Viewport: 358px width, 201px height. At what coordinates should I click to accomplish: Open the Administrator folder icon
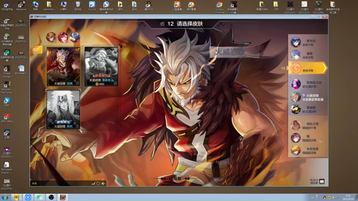coord(49,6)
